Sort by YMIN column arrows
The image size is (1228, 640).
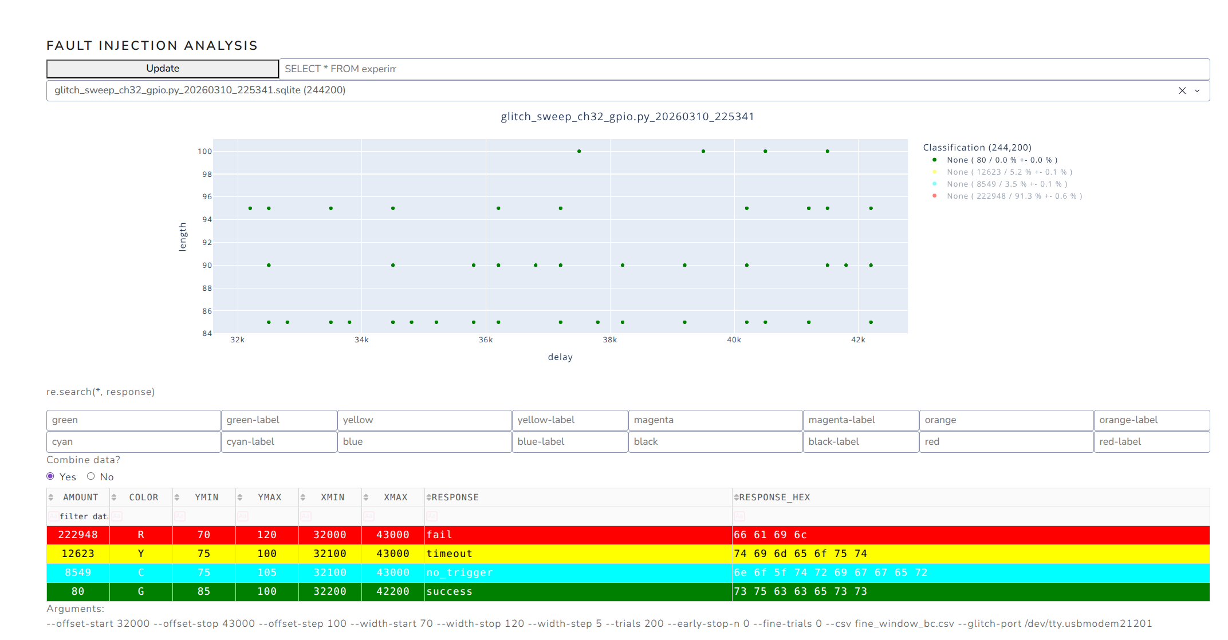pyautogui.click(x=177, y=497)
